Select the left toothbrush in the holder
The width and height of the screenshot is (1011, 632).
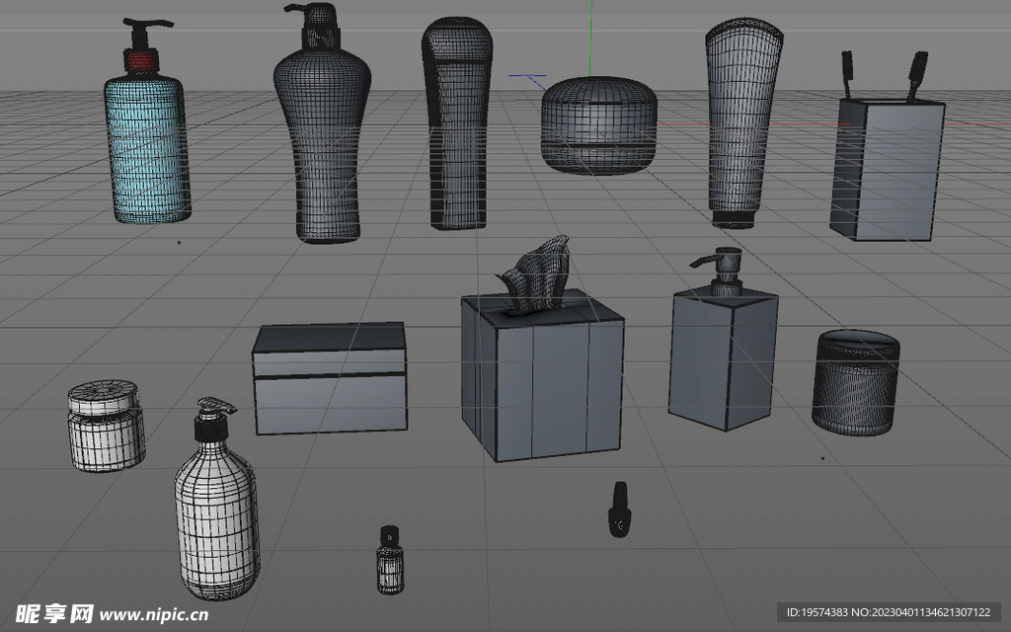[847, 72]
